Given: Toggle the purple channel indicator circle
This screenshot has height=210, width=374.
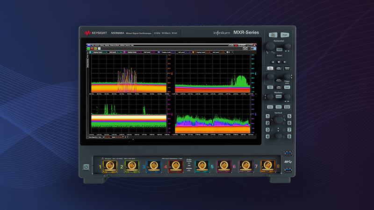Looking at the screenshot, I should [x=159, y=52].
